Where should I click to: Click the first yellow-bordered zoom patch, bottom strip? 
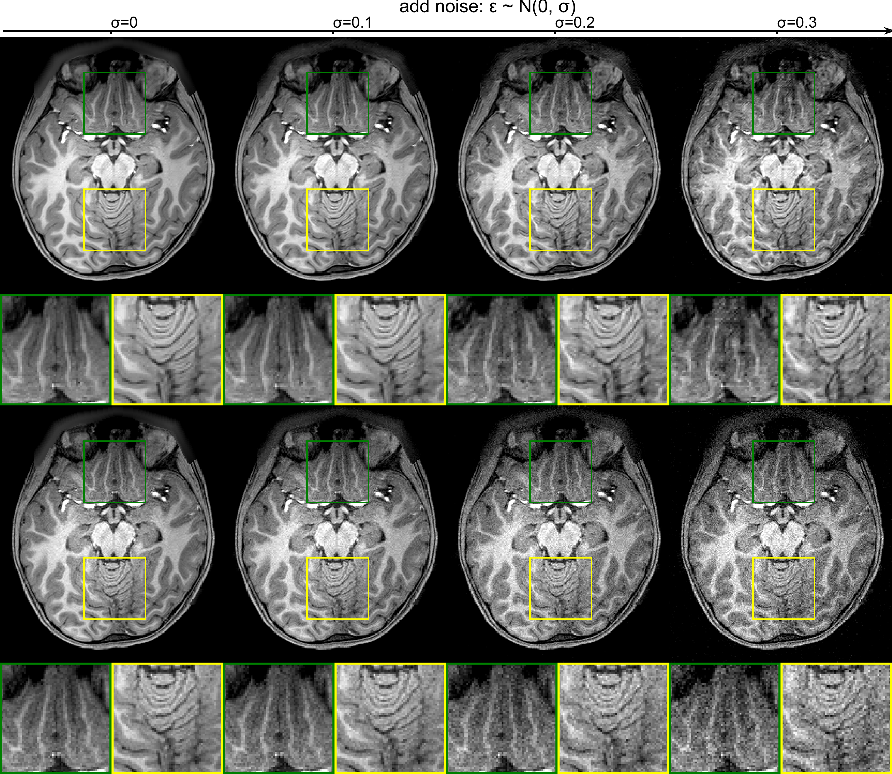(167, 719)
